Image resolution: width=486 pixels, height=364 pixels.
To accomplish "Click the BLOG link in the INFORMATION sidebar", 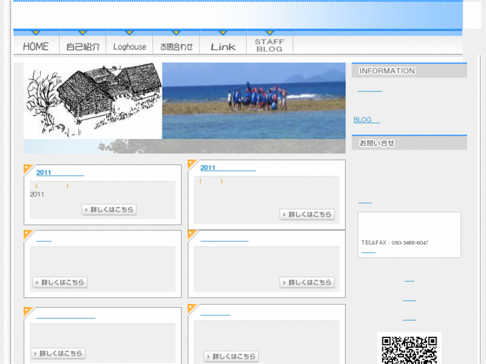I will click(366, 120).
